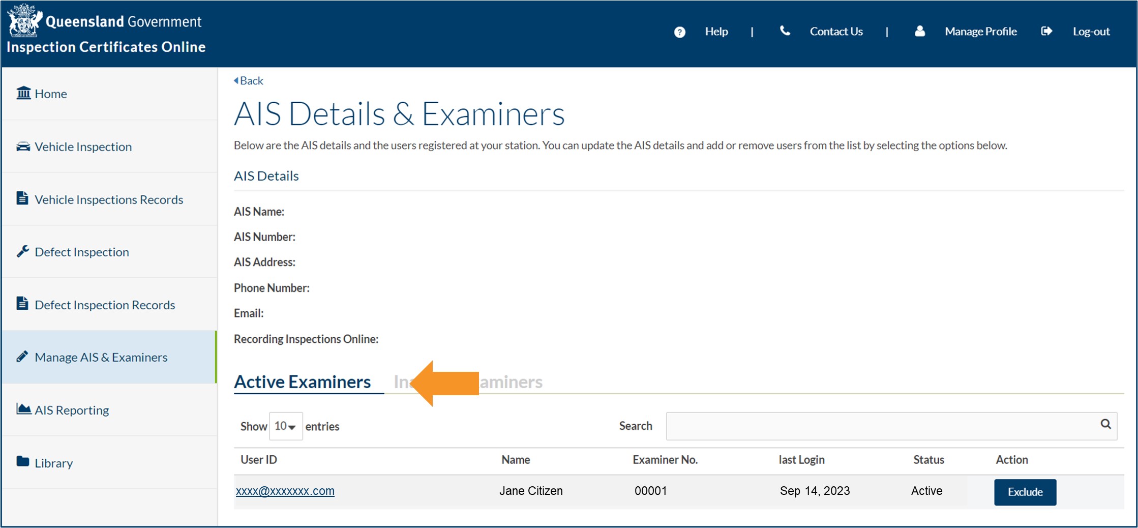This screenshot has width=1138, height=528.
Task: Select the Home bank icon in the sidebar
Action: tap(22, 93)
